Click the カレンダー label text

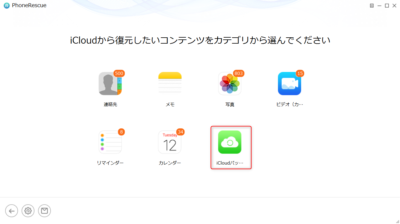pyautogui.click(x=170, y=163)
